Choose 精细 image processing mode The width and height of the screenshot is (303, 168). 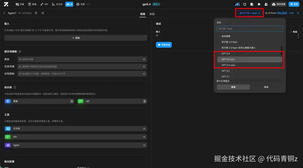click(266, 87)
